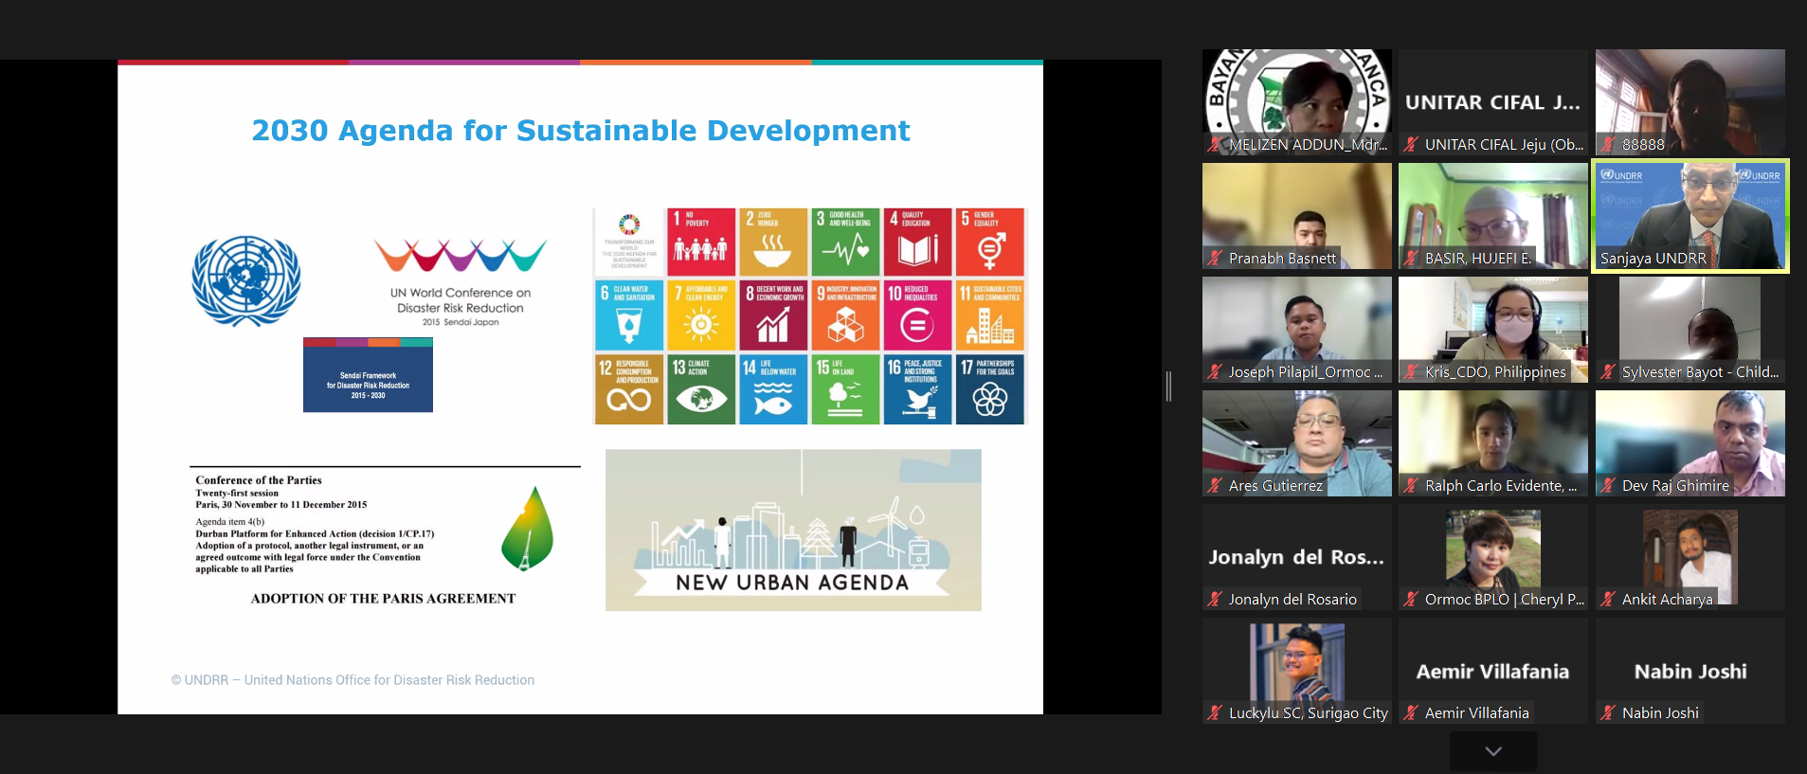
Task: Select MELIZEN ADDUN participant tile
Action: click(x=1297, y=102)
